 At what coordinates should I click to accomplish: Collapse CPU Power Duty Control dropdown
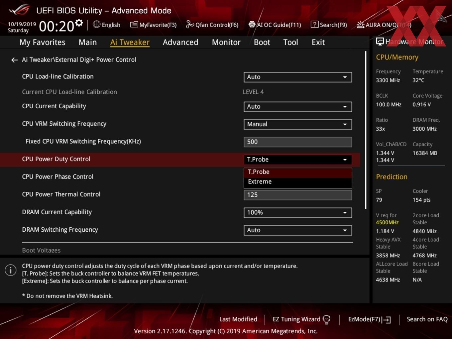coord(298,160)
